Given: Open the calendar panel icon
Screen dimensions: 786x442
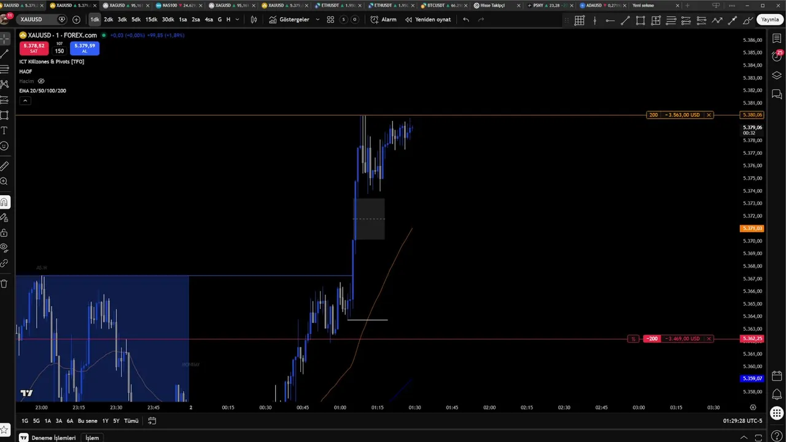Looking at the screenshot, I should [777, 376].
